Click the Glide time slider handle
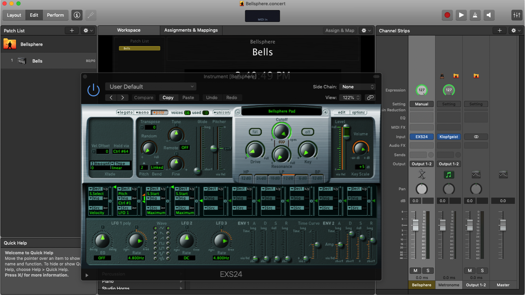Image resolution: width=525 pixels, height=295 pixels. click(197, 171)
